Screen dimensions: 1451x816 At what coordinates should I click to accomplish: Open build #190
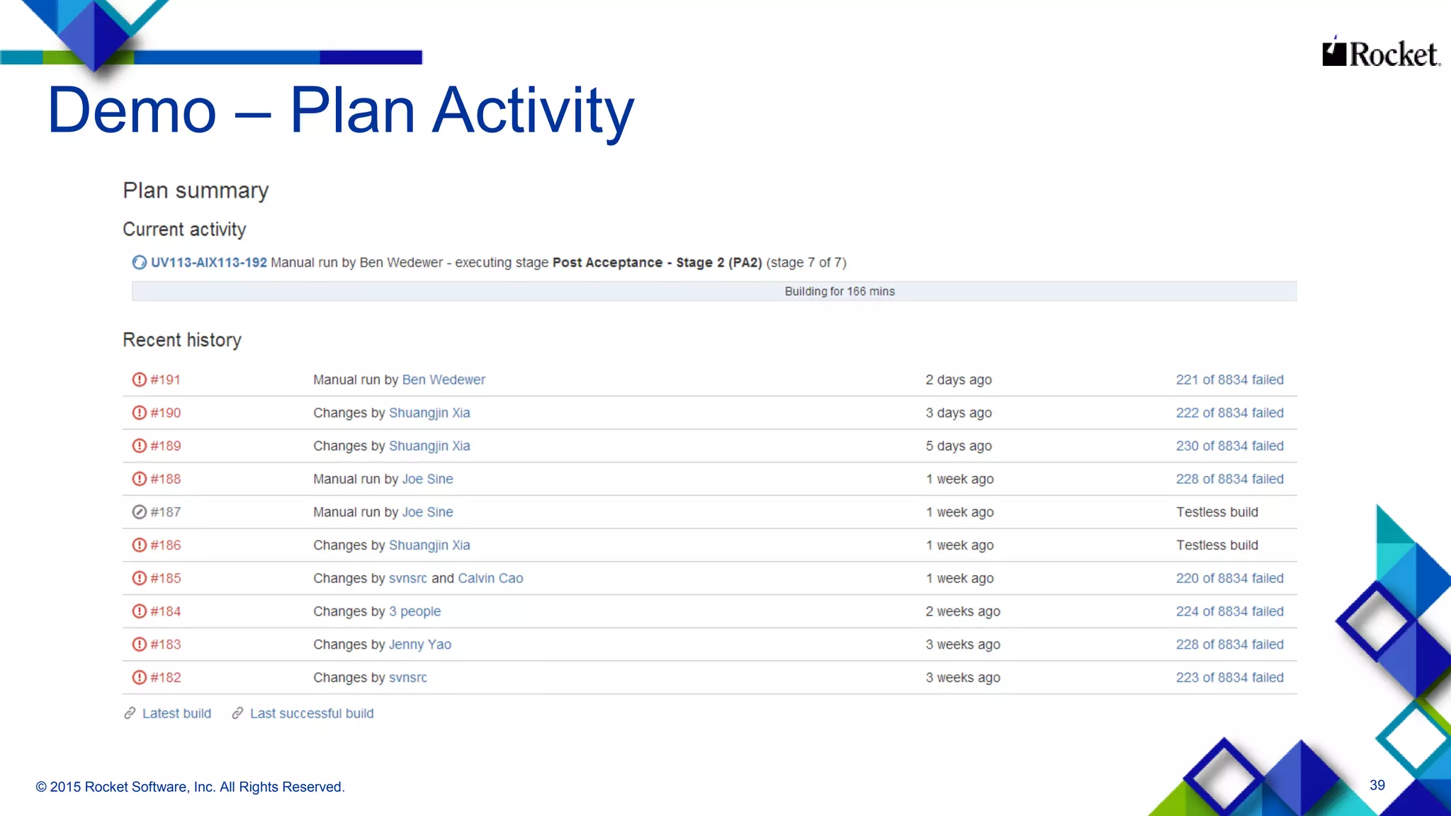166,413
